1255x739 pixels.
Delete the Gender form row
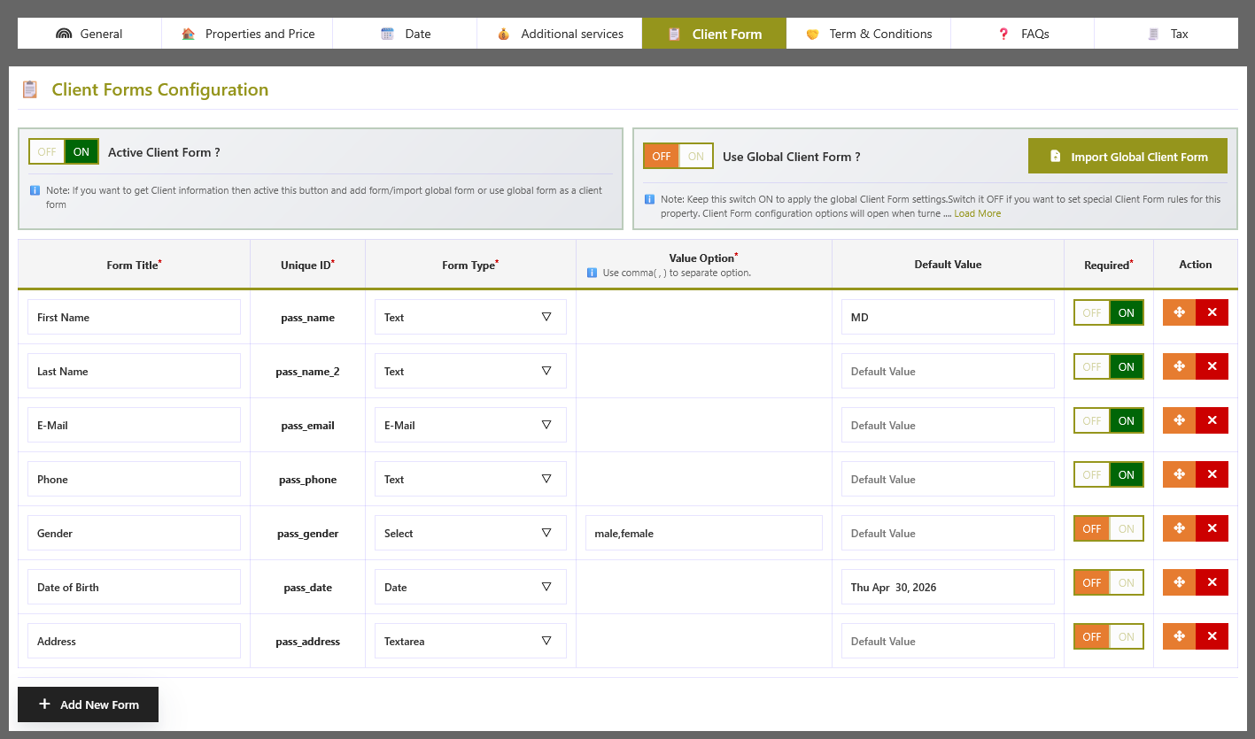(x=1212, y=528)
